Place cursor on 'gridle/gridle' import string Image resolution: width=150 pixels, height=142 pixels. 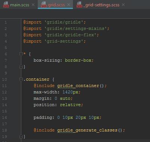tap(64, 22)
